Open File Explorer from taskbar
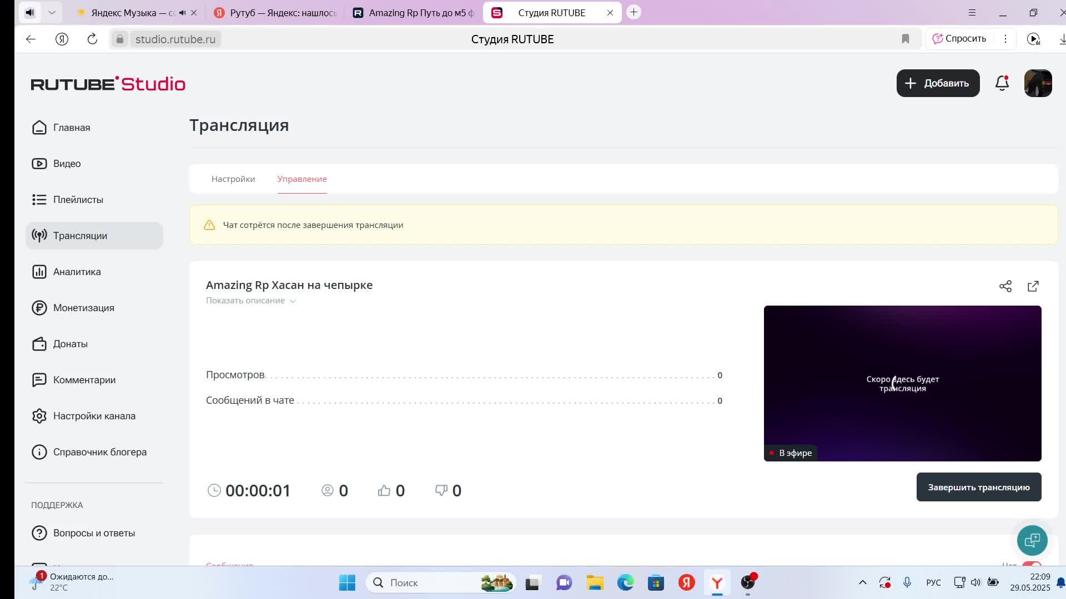This screenshot has height=599, width=1066. (x=595, y=582)
